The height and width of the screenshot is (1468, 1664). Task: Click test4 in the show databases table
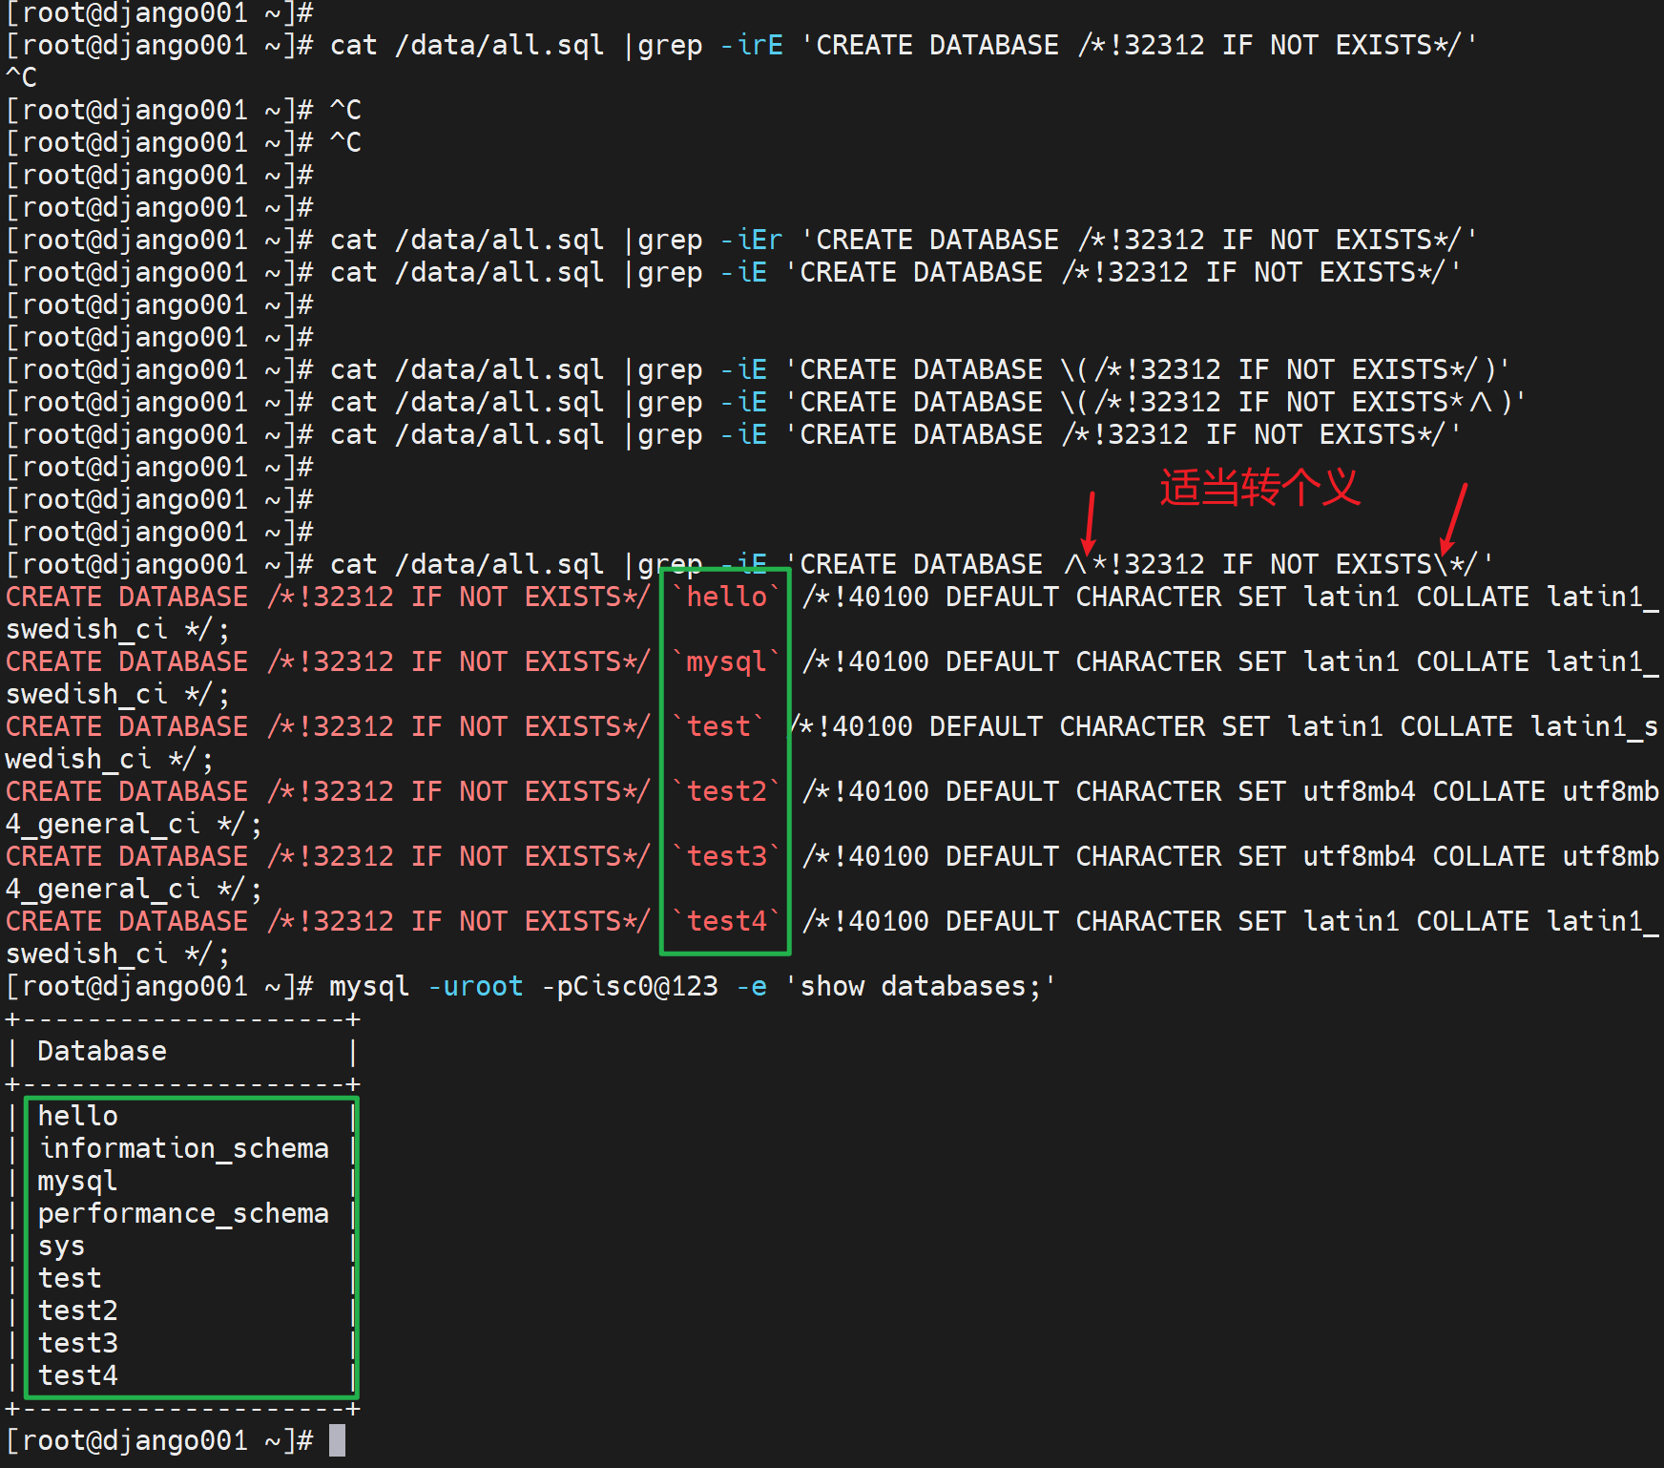[78, 1375]
